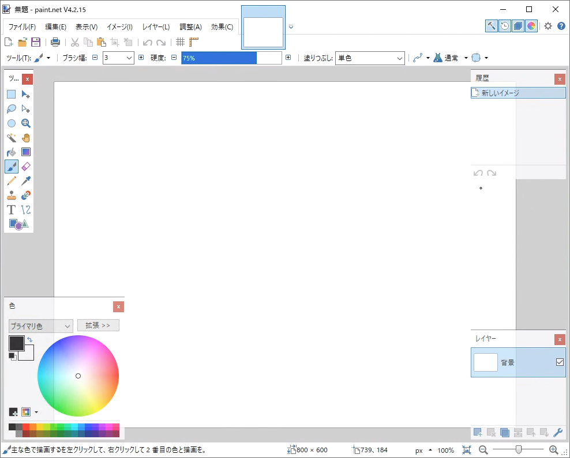The height and width of the screenshot is (458, 570).
Task: Toggle pixel grid display in toolbar
Action: (180, 42)
